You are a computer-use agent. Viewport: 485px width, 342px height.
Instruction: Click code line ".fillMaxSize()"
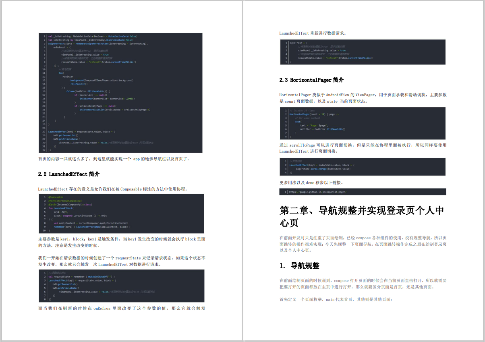[x=78, y=84]
